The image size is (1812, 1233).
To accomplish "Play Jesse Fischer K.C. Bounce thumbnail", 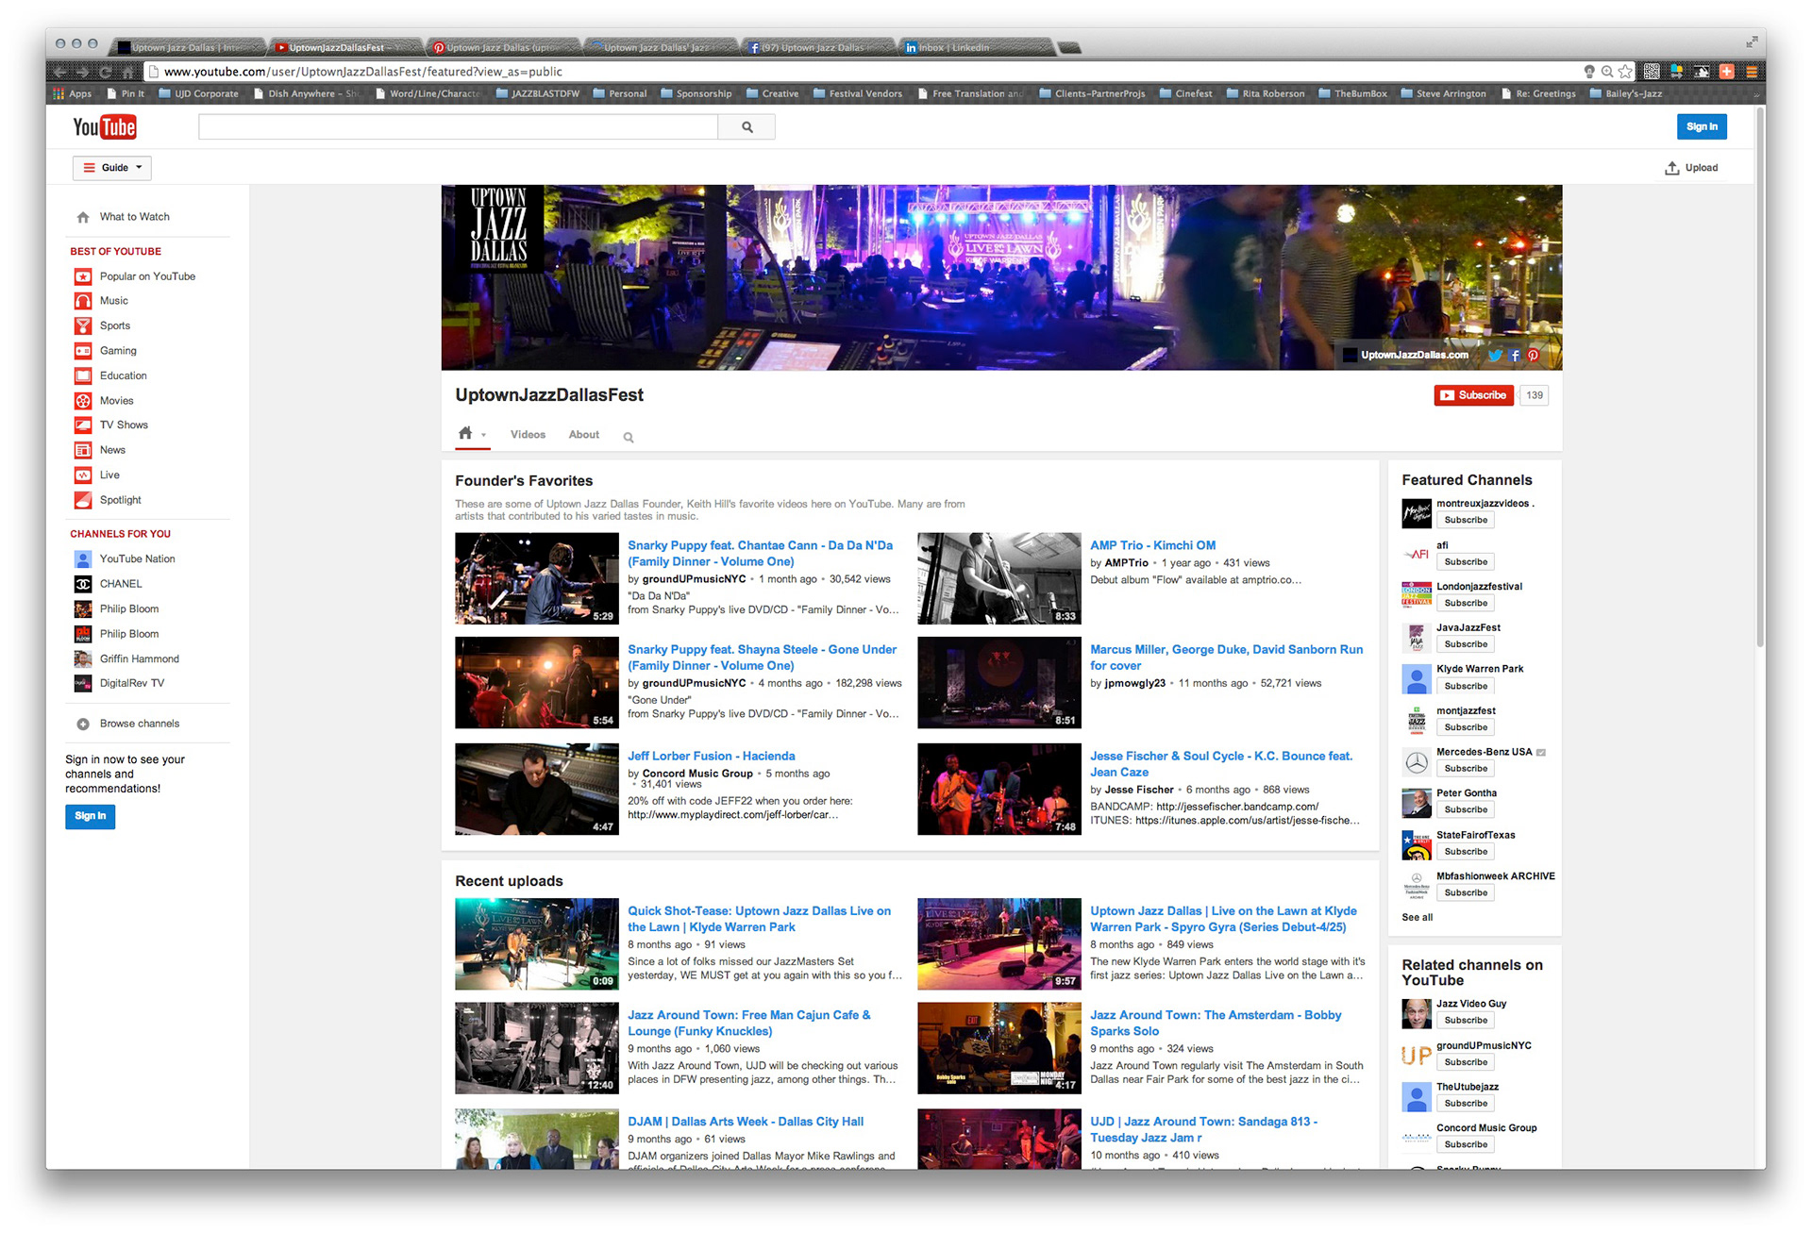I will [x=999, y=790].
